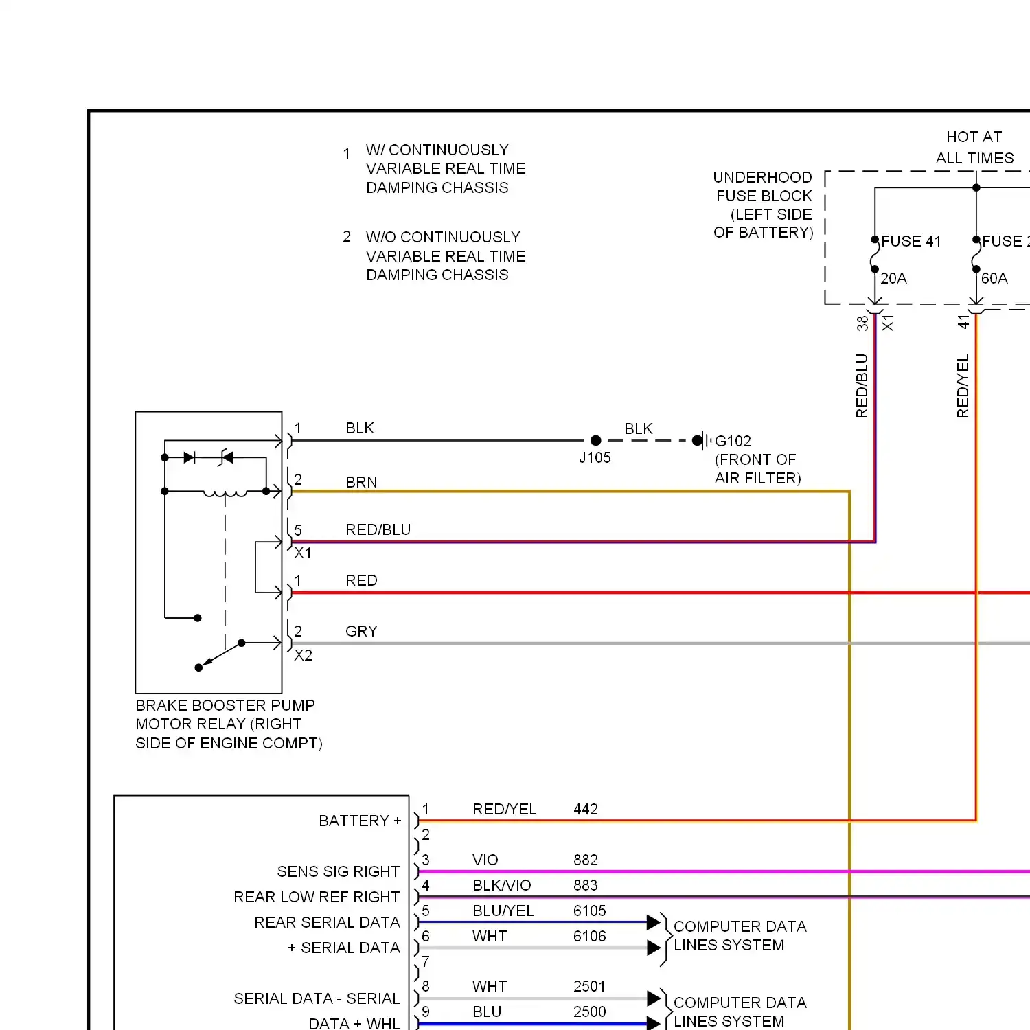This screenshot has width=1030, height=1030.
Task: Click the "WHT" label beside circuit 6106
Action: (x=490, y=936)
